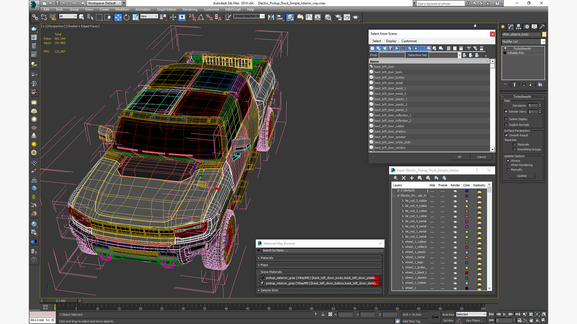Choose the Select Object tool
This screenshot has width=577, height=324.
[x=81, y=17]
